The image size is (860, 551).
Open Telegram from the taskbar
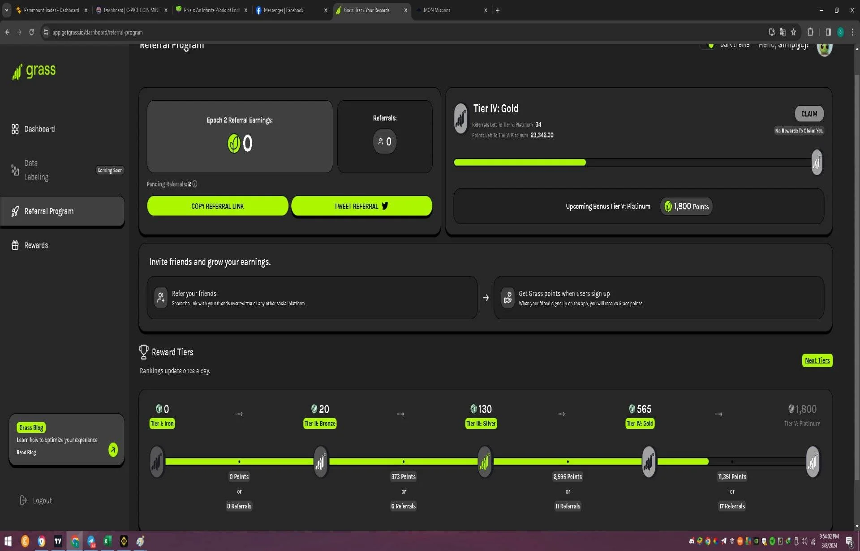click(91, 541)
